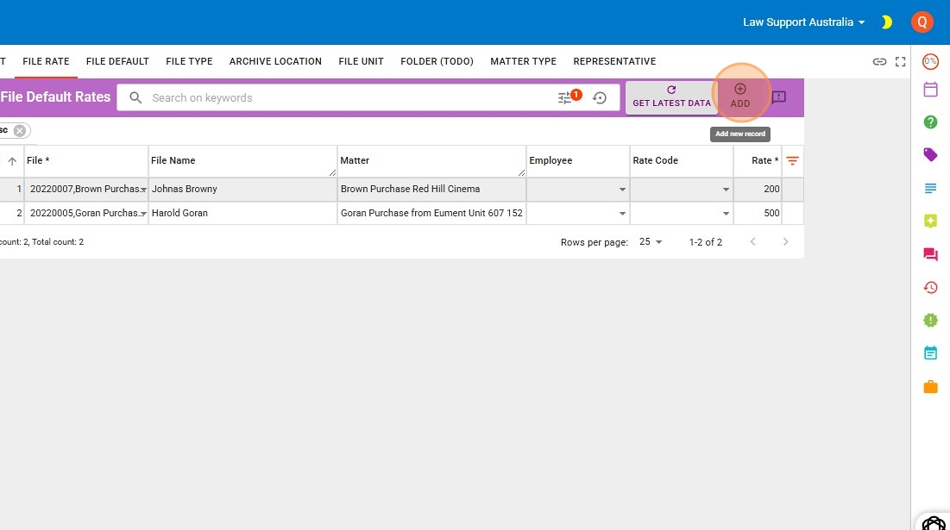Click the purple tag icon in sidebar
Image resolution: width=950 pixels, height=530 pixels.
(930, 155)
